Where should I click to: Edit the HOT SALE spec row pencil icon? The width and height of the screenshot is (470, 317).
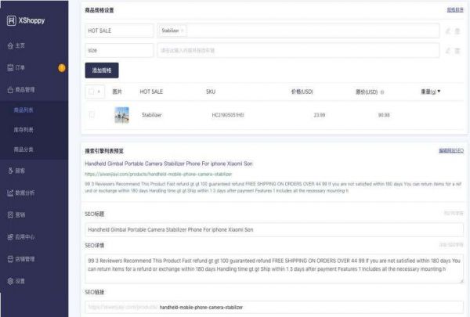(447, 31)
